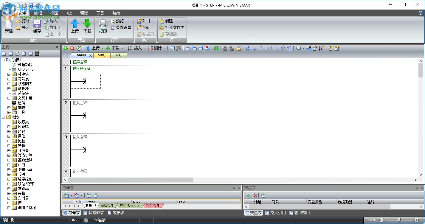The width and height of the screenshot is (425, 224).
Task: Click the Close (关闭) button in ribbon
Action: (23, 27)
